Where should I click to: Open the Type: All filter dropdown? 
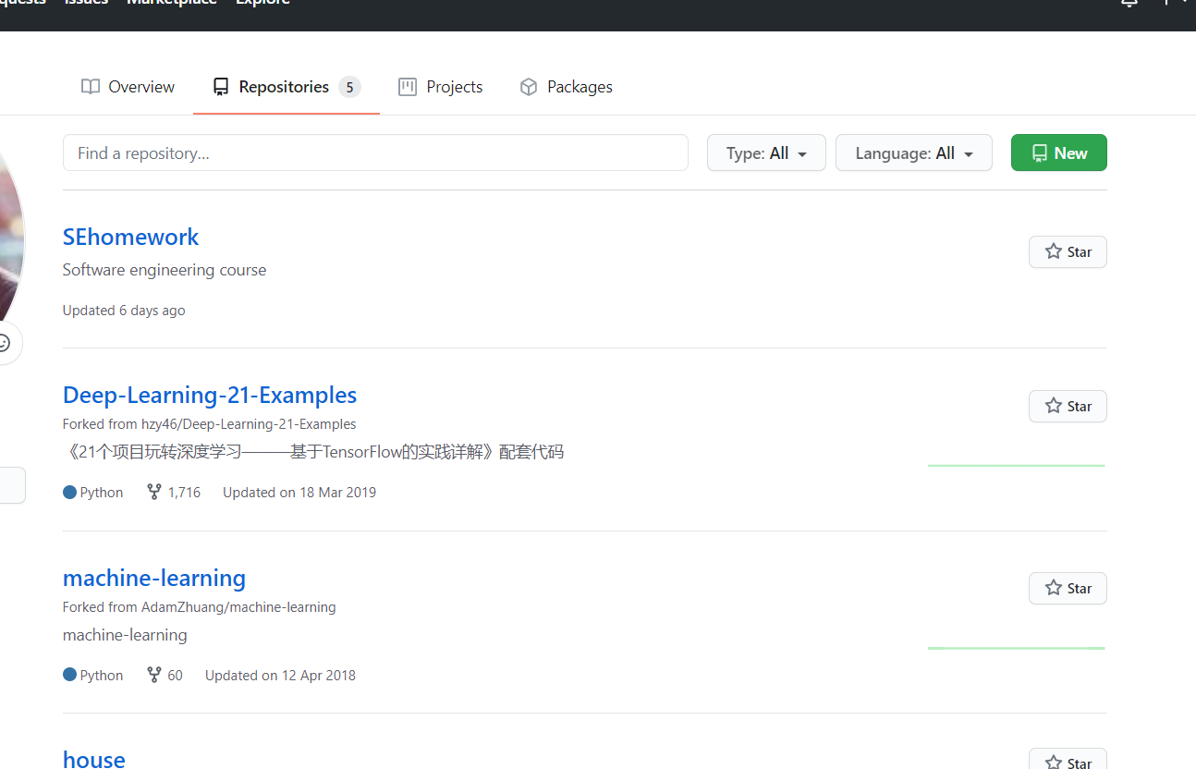pos(766,153)
